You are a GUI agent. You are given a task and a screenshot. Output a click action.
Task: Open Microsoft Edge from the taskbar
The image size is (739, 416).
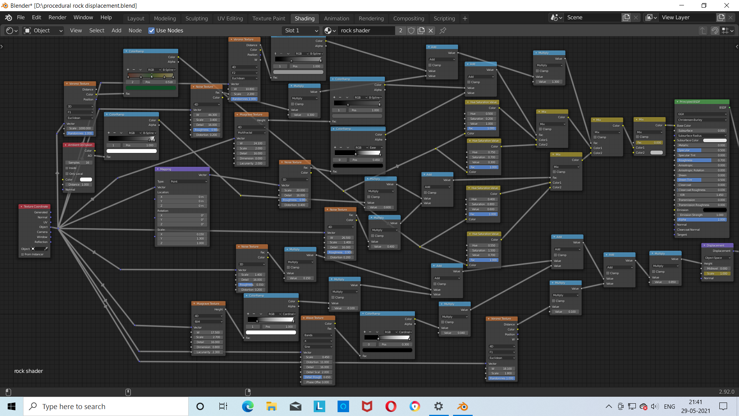[247, 406]
